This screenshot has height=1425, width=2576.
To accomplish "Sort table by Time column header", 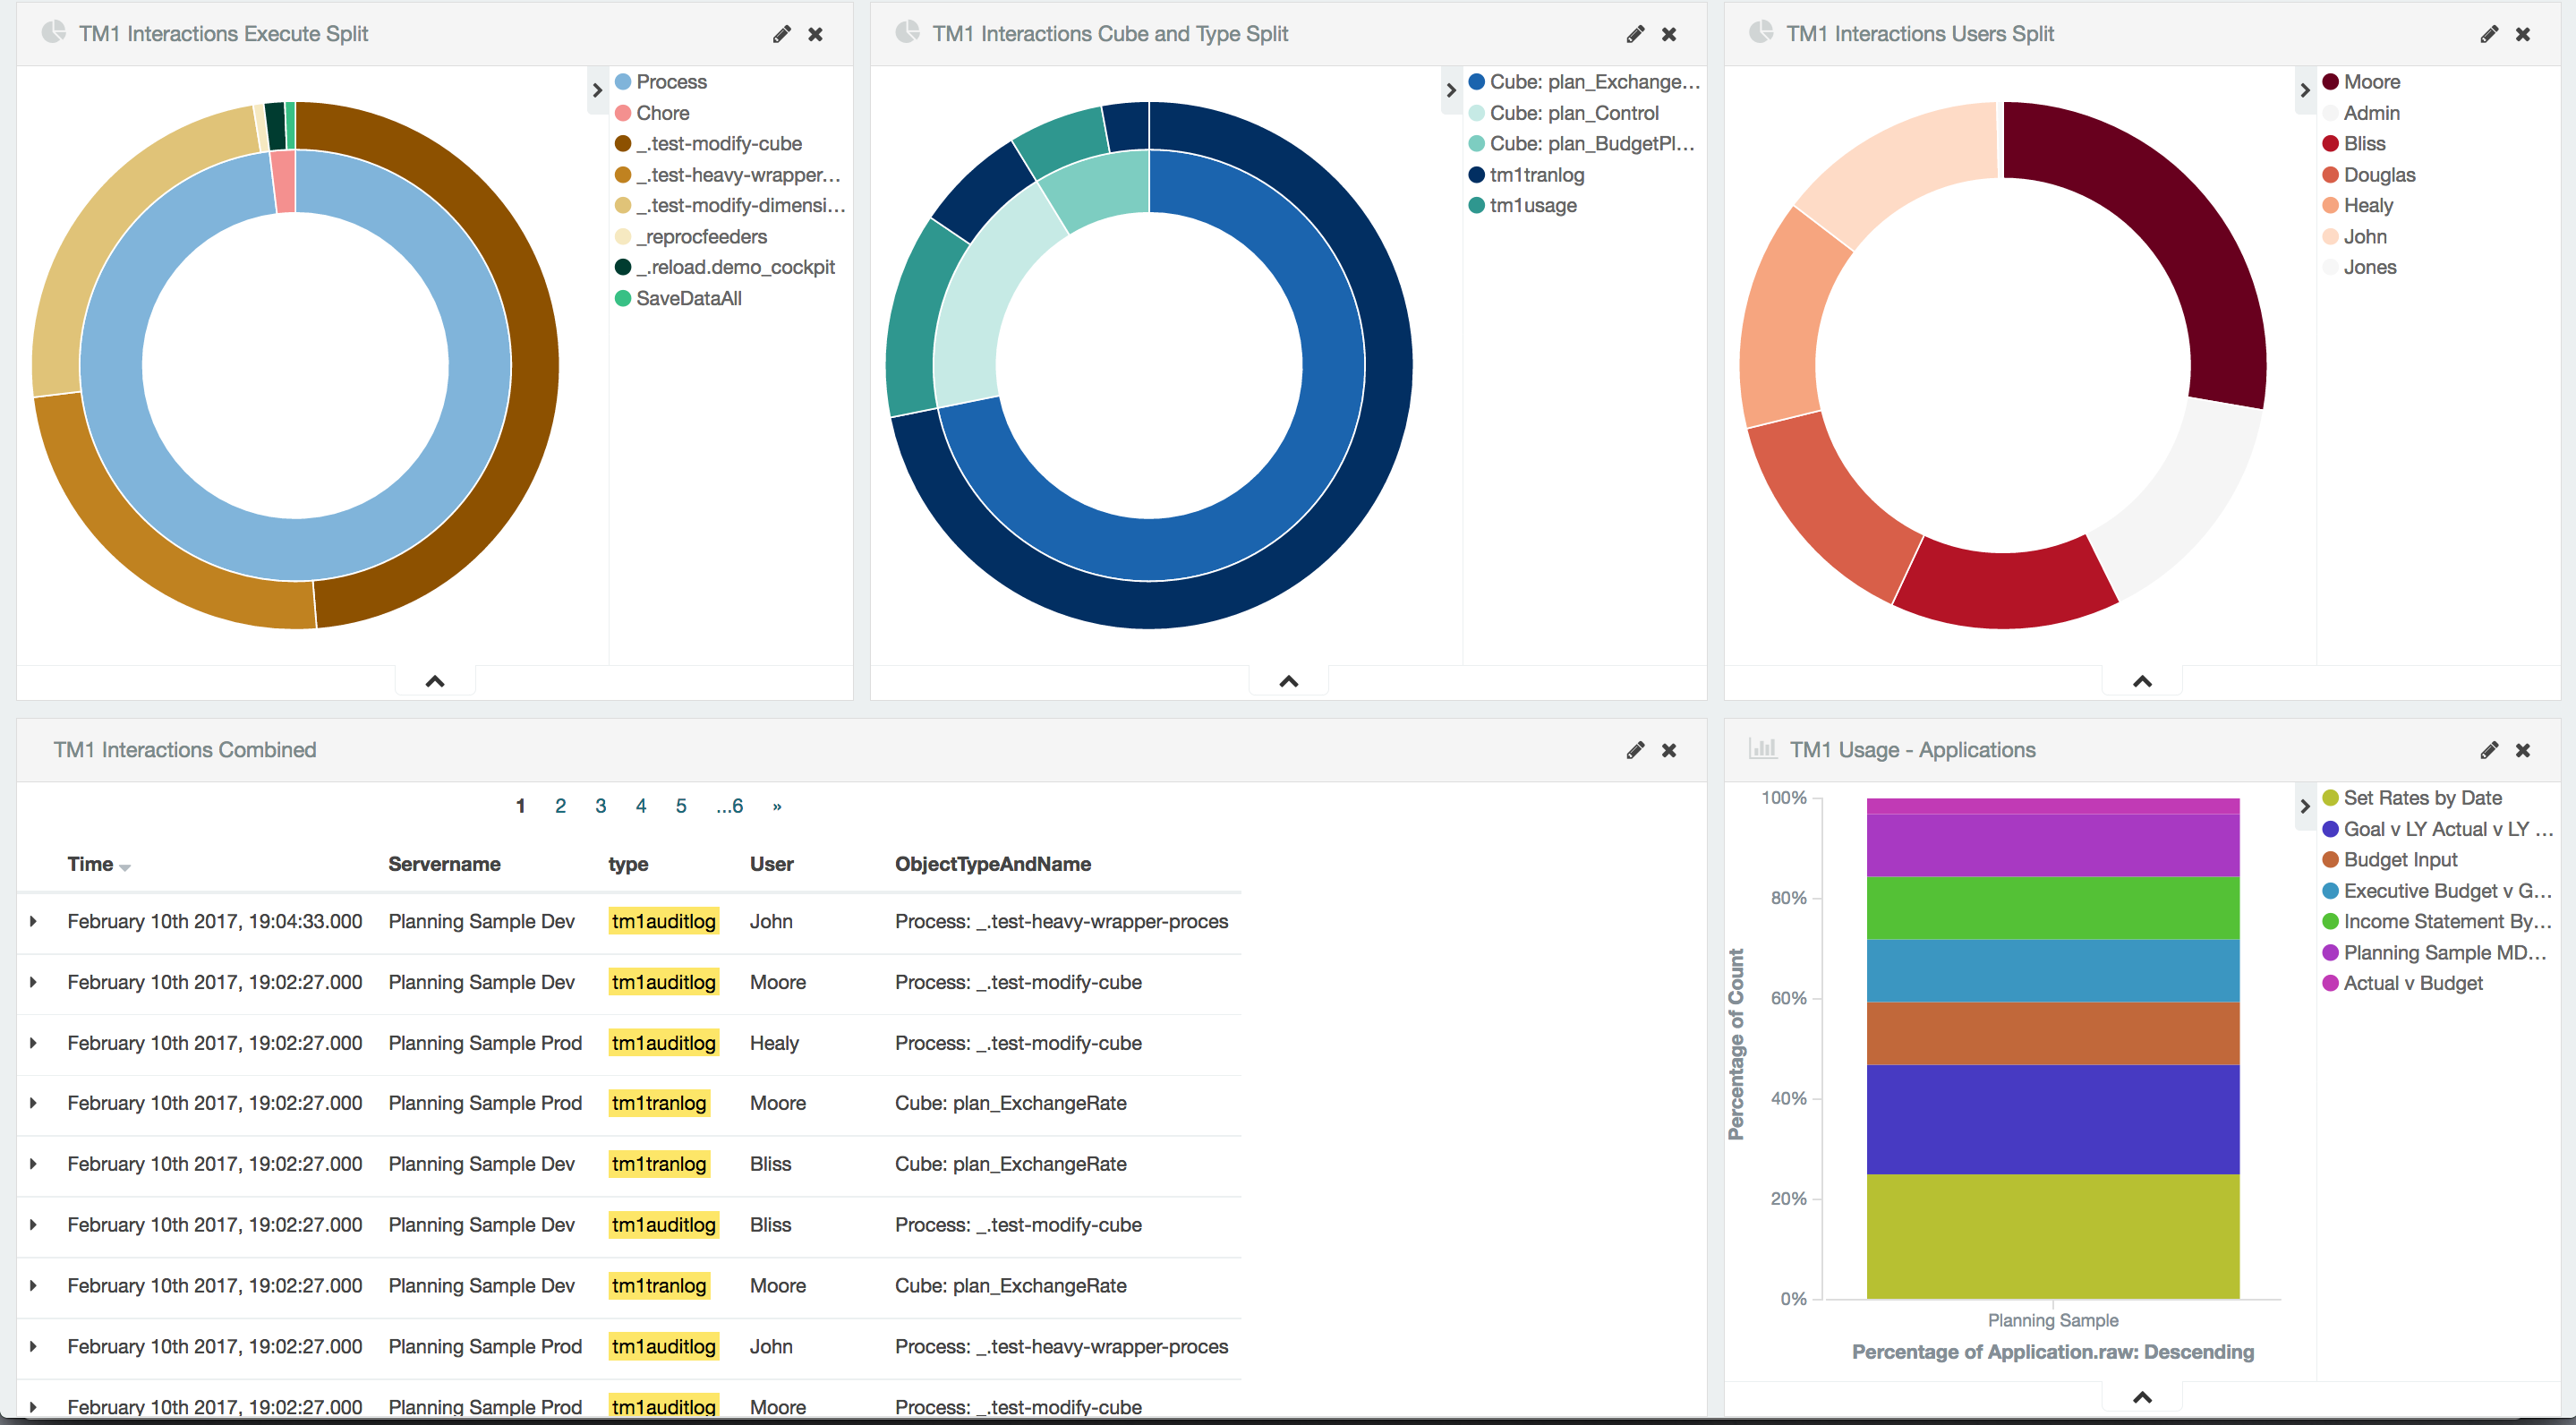I will (x=90, y=864).
